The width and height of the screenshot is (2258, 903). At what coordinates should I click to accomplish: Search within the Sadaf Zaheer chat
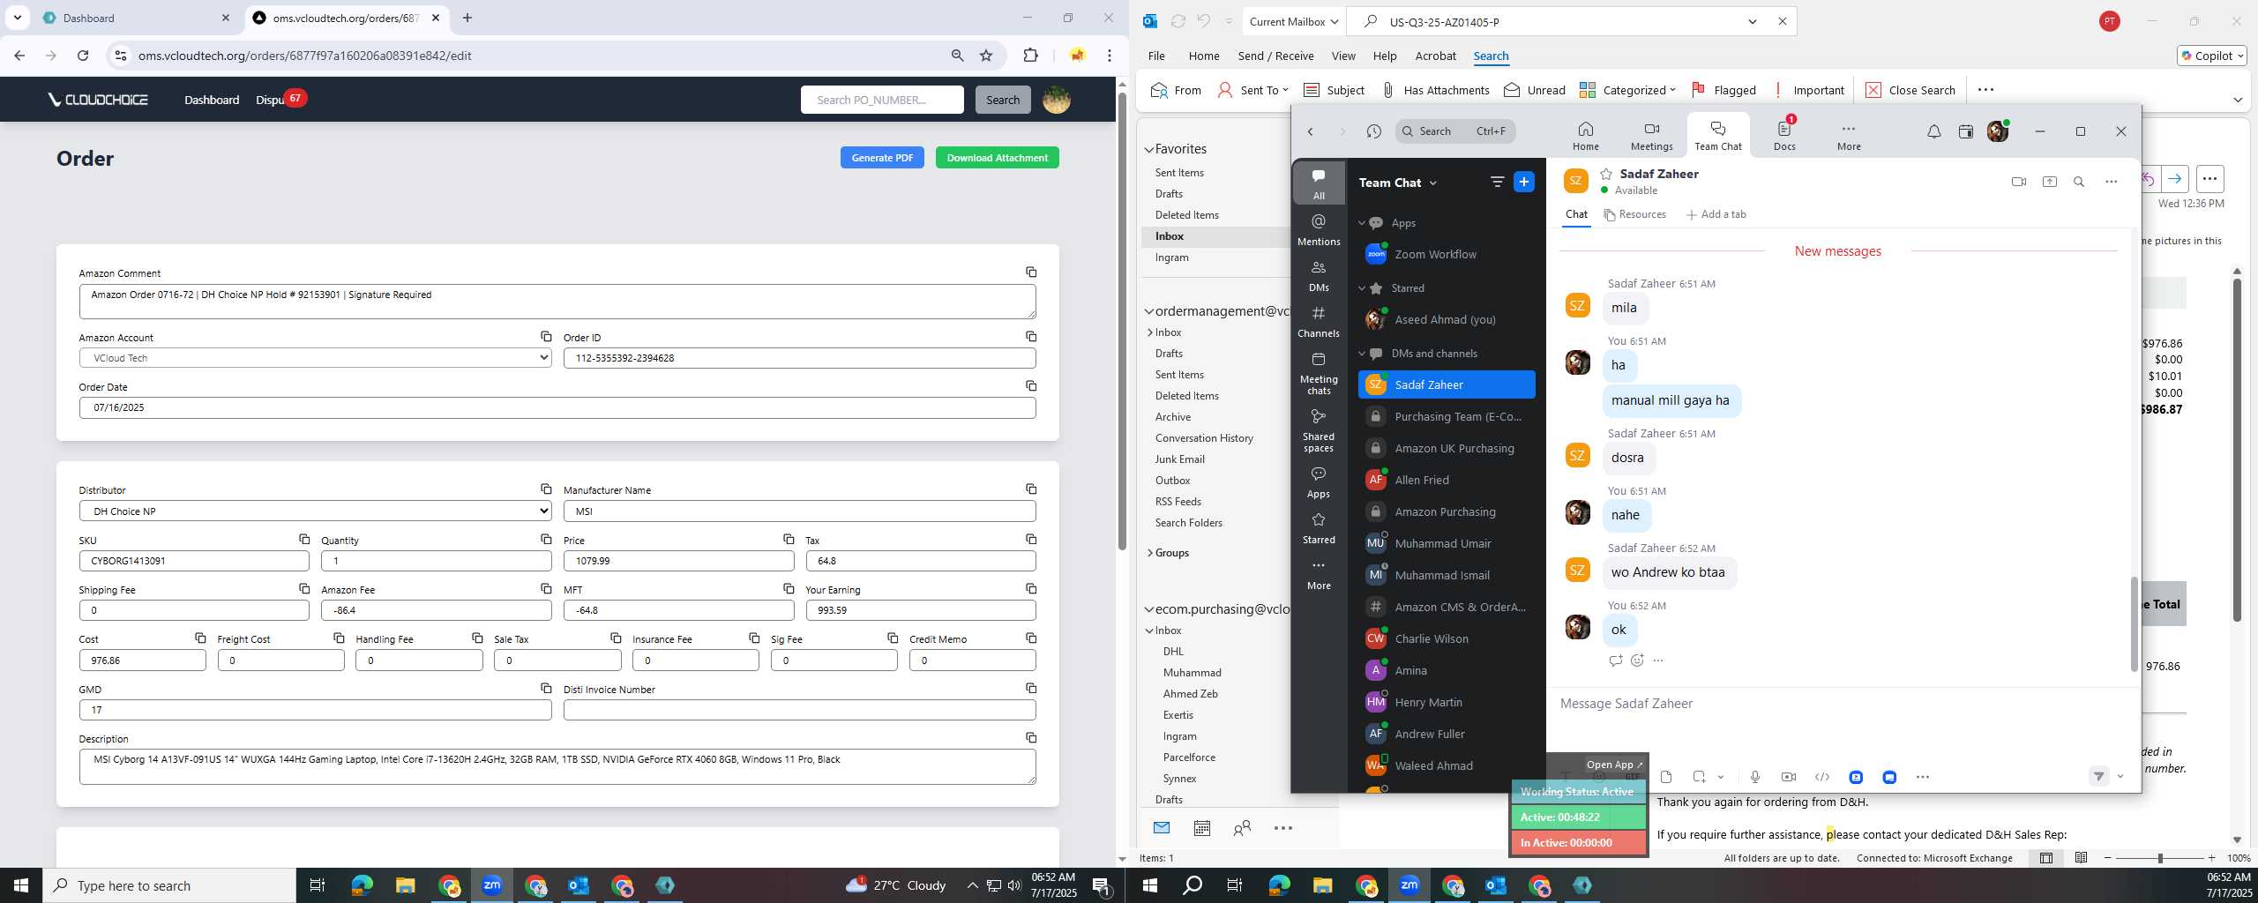[x=2078, y=182]
